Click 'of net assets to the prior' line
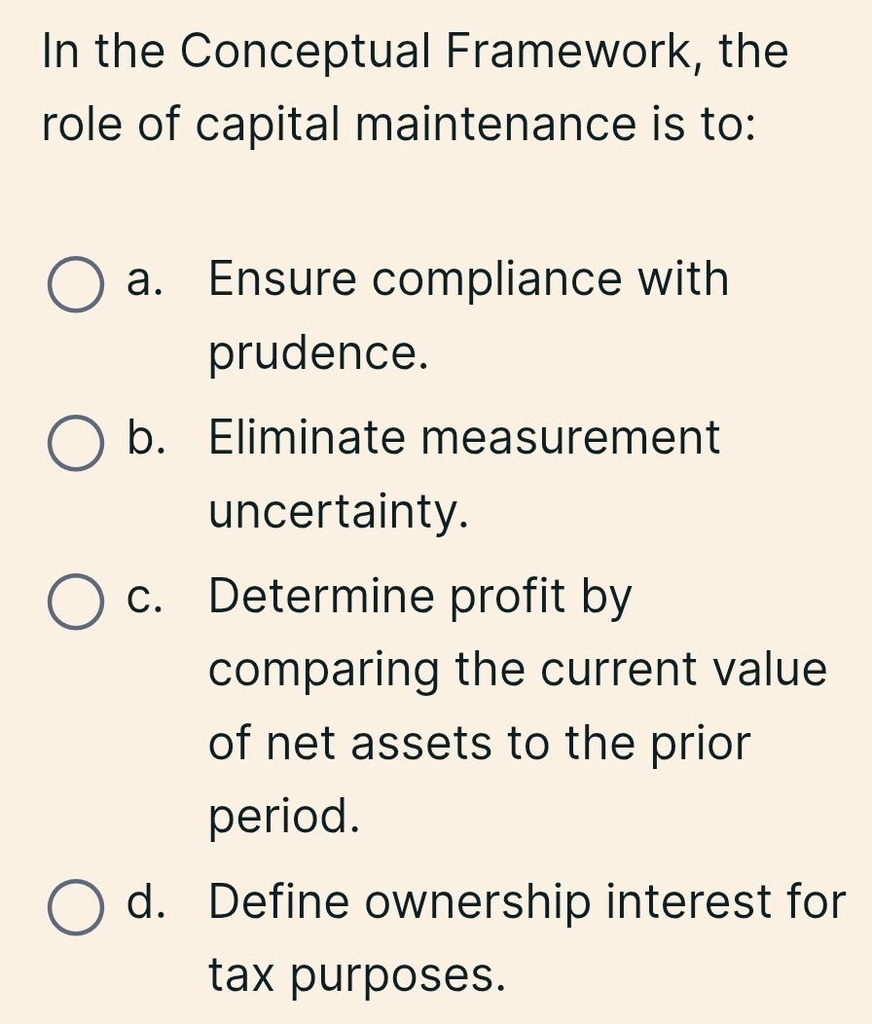This screenshot has width=872, height=1024. (x=481, y=745)
